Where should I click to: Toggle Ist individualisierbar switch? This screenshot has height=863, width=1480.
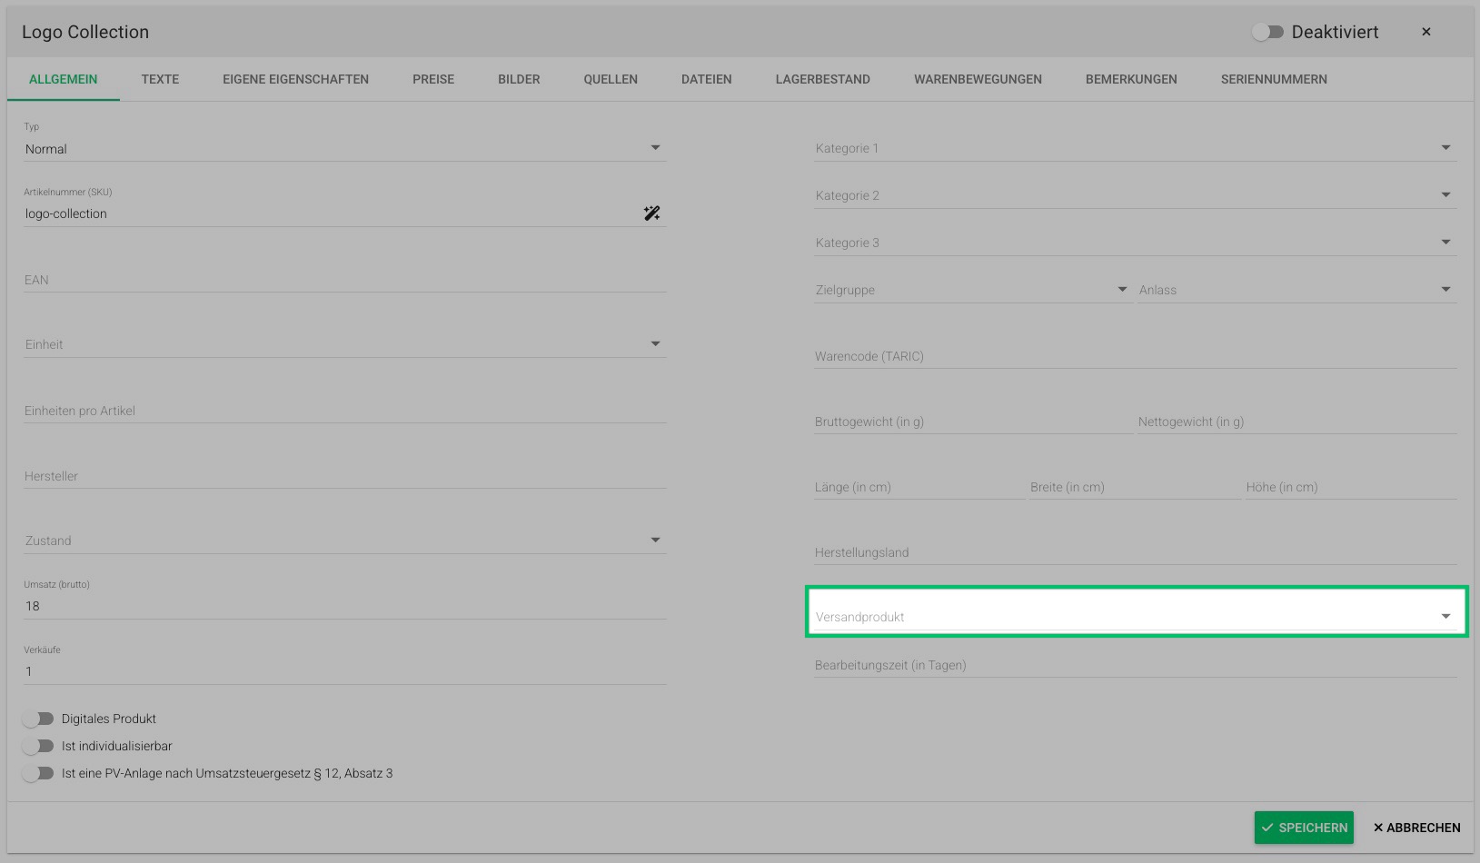[x=38, y=746]
